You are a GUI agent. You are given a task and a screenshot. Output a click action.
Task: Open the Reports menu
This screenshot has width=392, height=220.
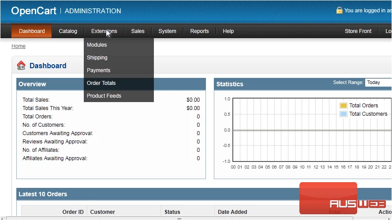tap(199, 31)
